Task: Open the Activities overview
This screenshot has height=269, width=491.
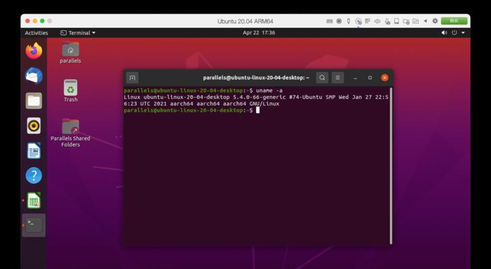Action: click(x=36, y=33)
